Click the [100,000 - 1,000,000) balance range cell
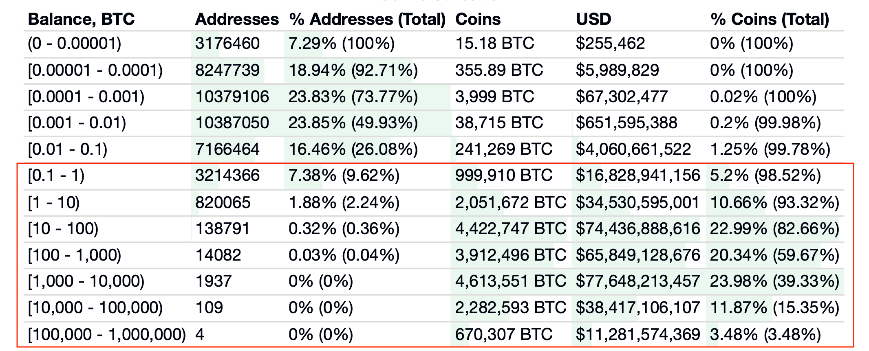 click(107, 335)
